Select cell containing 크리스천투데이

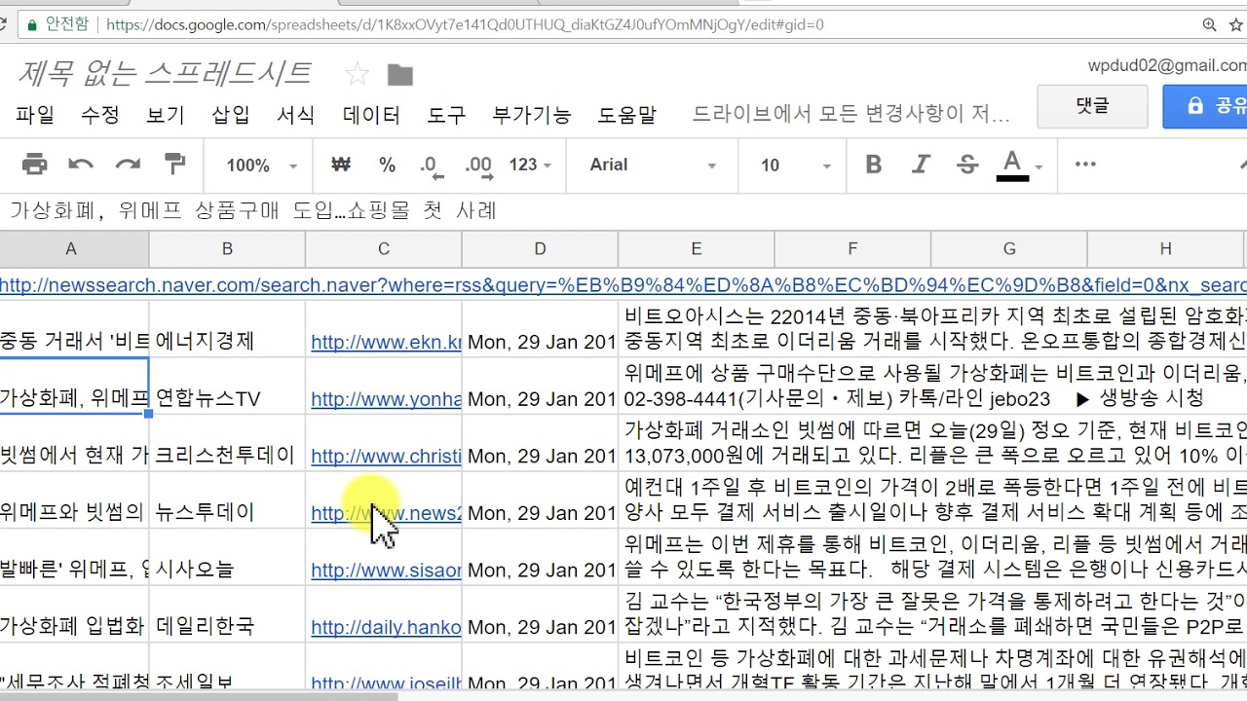tap(227, 443)
